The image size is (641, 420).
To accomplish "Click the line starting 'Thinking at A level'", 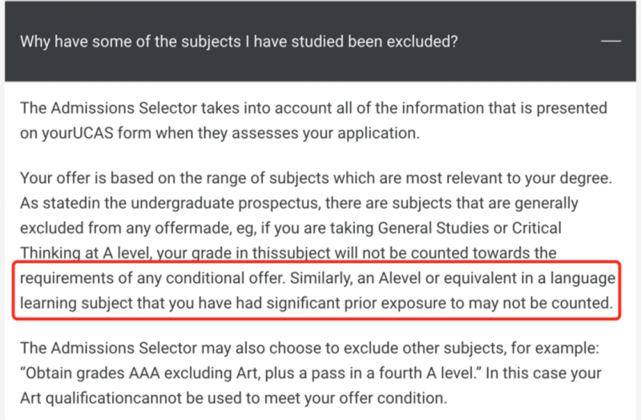I will point(288,253).
